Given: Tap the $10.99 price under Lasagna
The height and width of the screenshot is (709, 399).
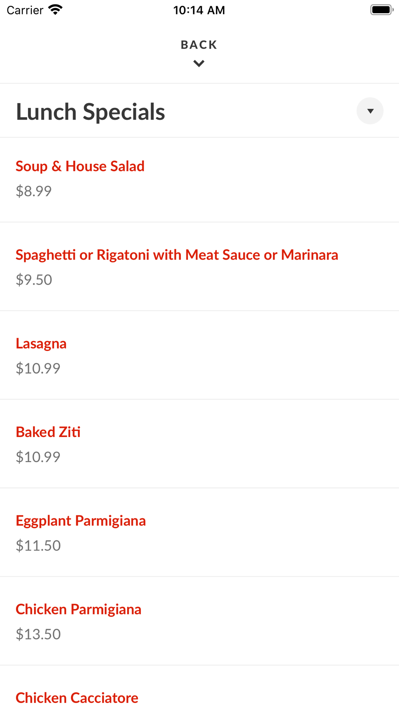Looking at the screenshot, I should click(x=38, y=368).
